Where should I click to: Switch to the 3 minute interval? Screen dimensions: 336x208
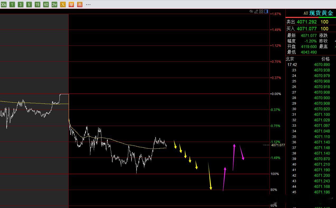click(x=21, y=4)
